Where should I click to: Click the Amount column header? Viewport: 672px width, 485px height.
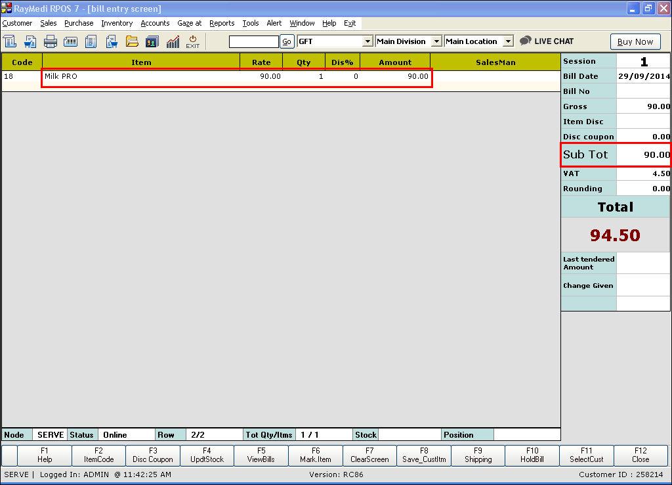point(394,62)
